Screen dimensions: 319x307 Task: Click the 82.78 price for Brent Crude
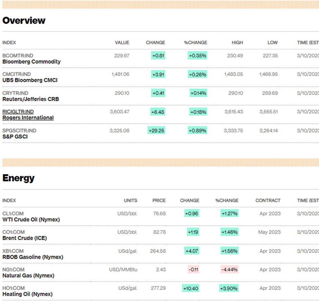[x=159, y=232]
